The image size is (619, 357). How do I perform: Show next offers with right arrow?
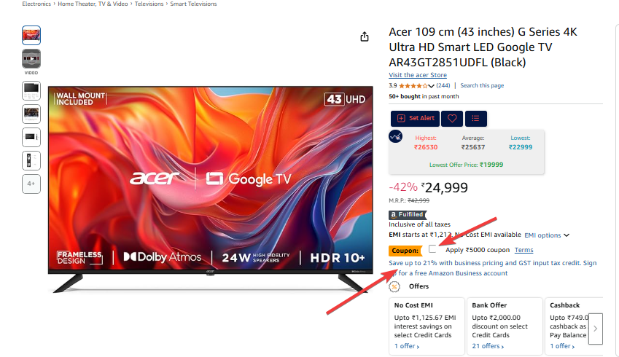[x=596, y=329]
